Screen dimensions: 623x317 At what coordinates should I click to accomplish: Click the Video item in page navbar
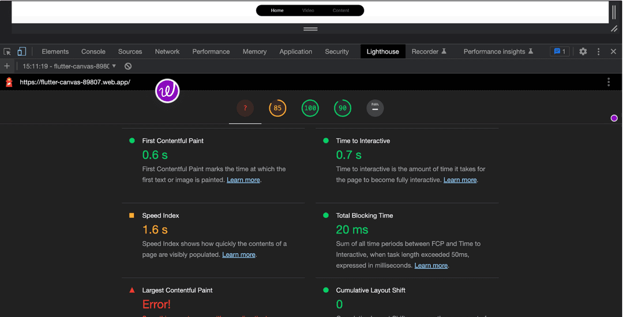click(308, 10)
